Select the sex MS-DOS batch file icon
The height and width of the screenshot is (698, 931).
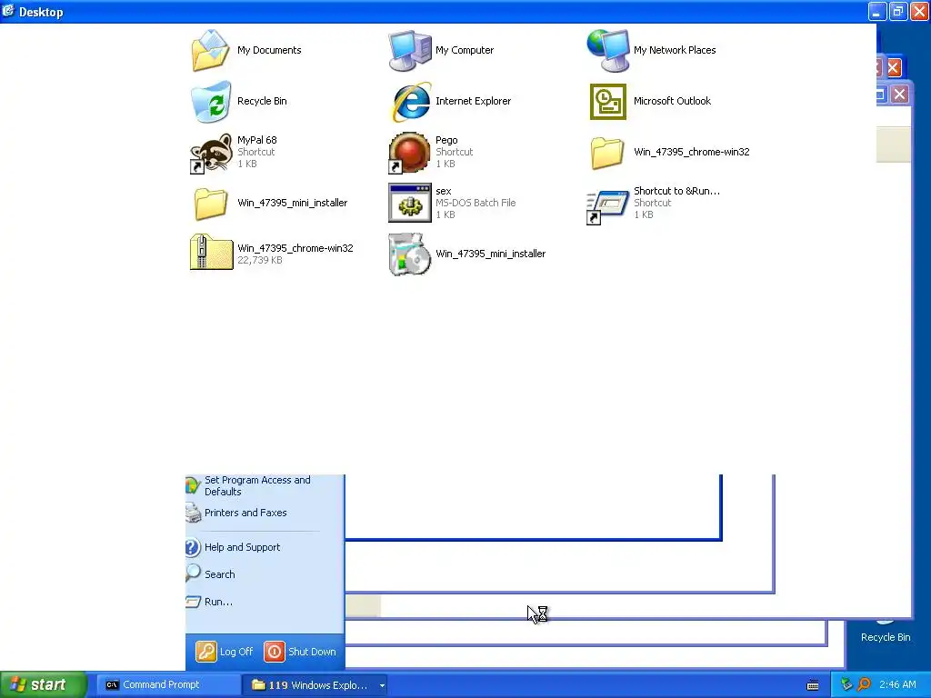[x=410, y=203]
